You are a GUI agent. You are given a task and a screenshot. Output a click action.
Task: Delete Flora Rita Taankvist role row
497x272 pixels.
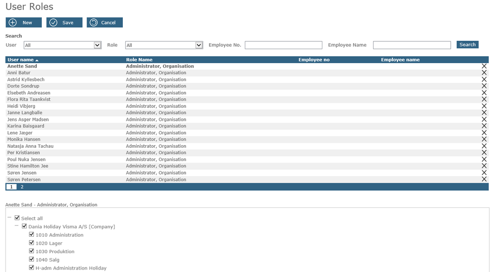click(x=484, y=99)
